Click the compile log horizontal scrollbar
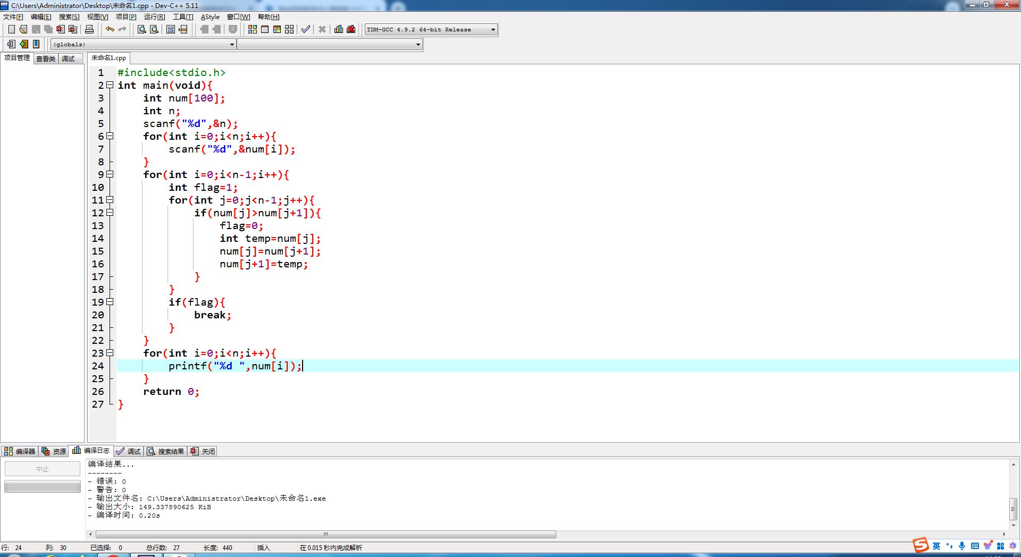Viewport: 1021px width, 557px height. point(326,534)
